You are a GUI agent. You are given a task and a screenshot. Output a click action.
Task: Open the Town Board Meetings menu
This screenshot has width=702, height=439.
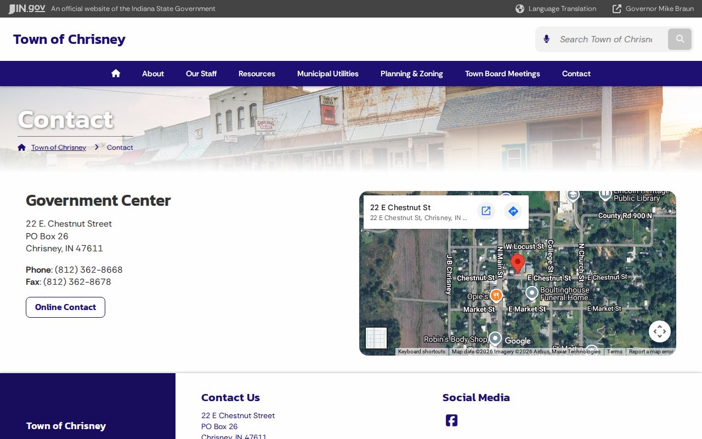coord(502,74)
